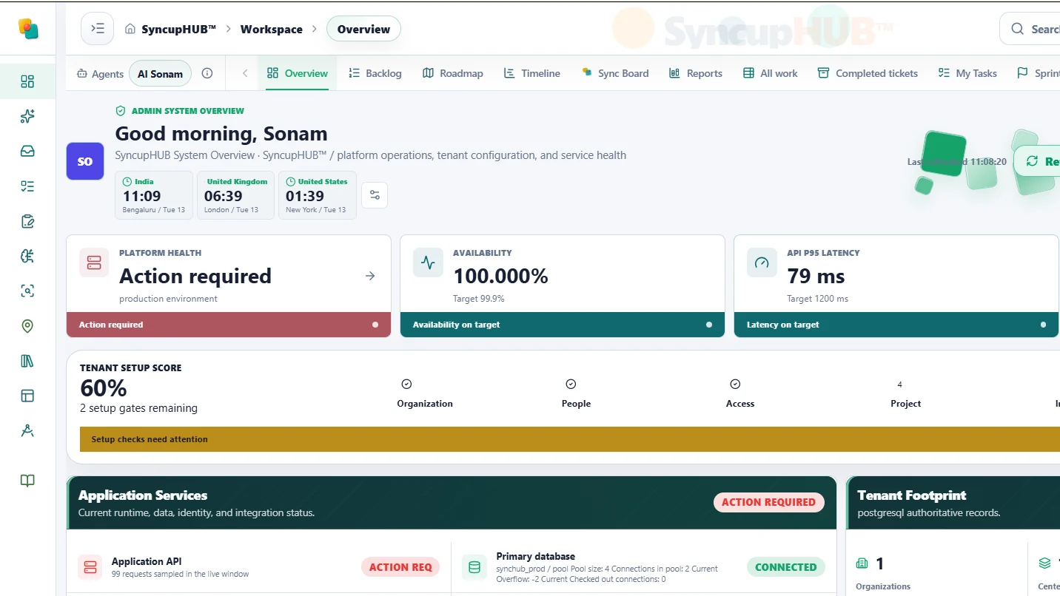
Task: Click the Search field in the top bar
Action: click(x=1030, y=29)
